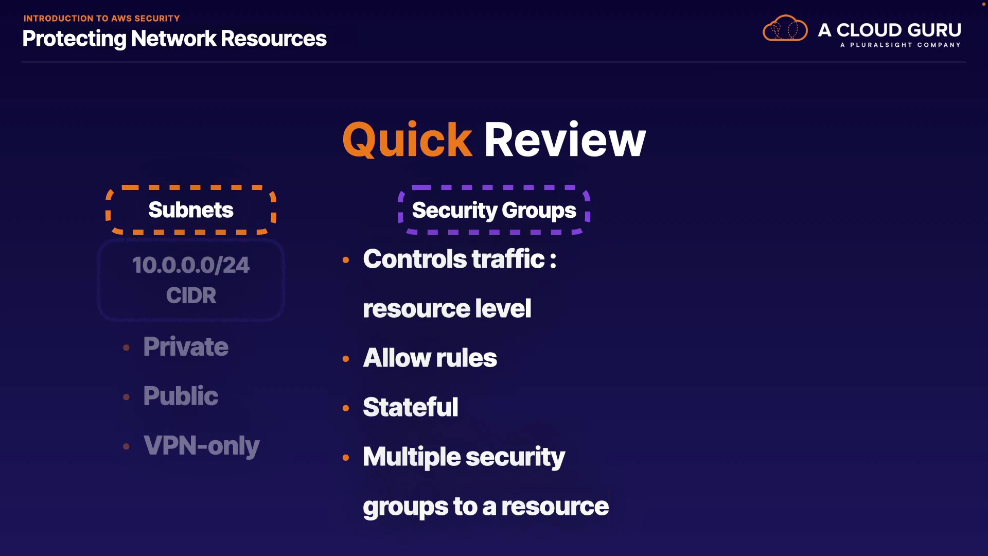The width and height of the screenshot is (988, 556).
Task: Click the Stateful bullet text
Action: pyautogui.click(x=410, y=407)
